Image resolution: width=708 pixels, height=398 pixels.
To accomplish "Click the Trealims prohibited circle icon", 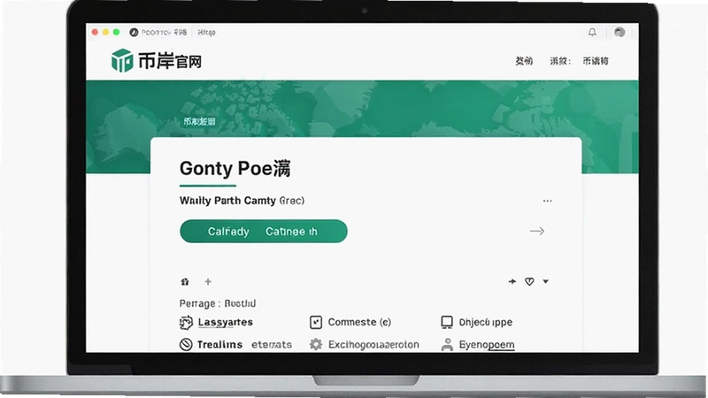I will pos(186,345).
